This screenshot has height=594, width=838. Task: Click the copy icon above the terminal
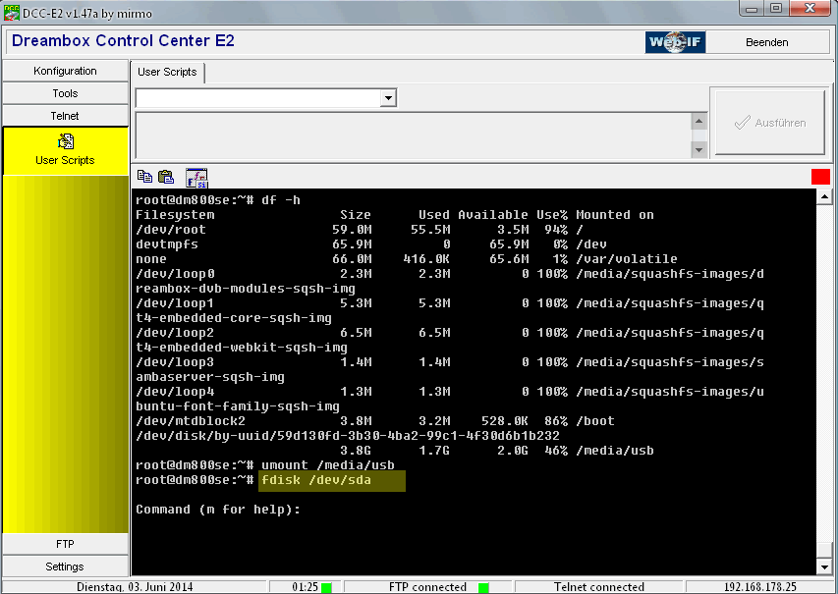tap(144, 177)
